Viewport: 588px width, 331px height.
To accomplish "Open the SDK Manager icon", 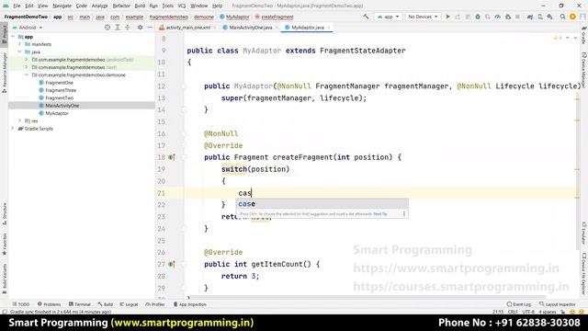I will pos(549,17).
